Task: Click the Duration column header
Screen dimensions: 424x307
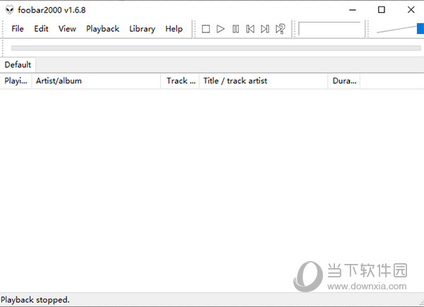Action: (344, 80)
